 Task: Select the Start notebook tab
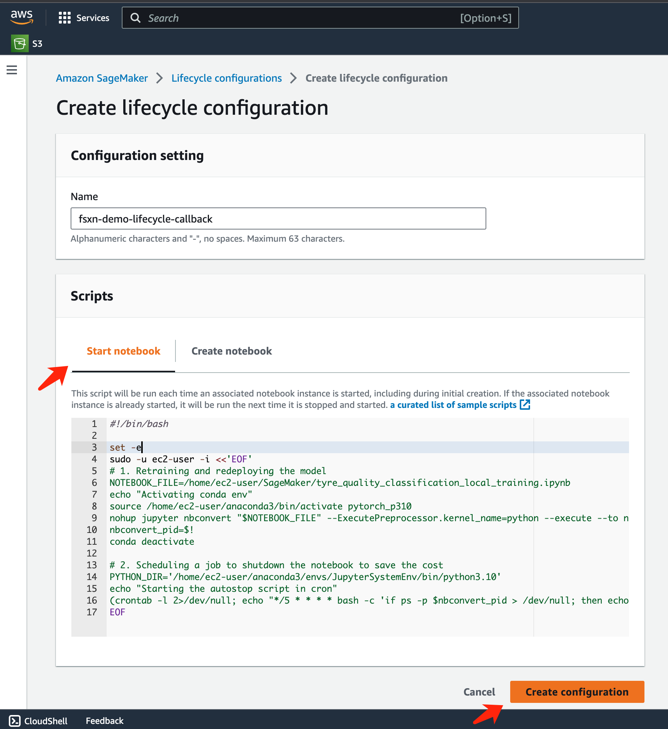coord(123,351)
